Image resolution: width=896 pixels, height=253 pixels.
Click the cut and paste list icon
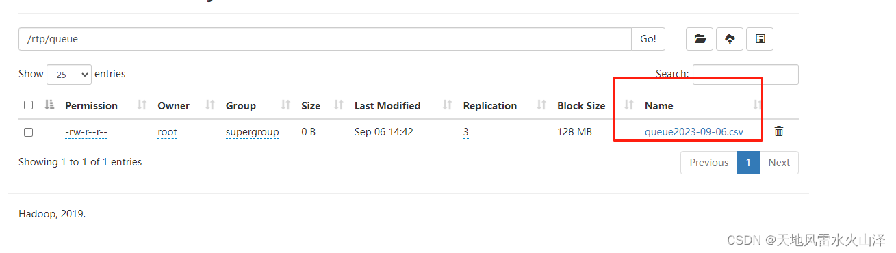point(760,39)
